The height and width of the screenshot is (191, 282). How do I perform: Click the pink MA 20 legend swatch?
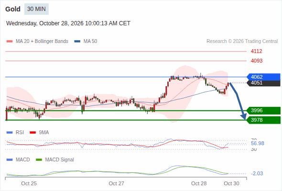[10, 42]
